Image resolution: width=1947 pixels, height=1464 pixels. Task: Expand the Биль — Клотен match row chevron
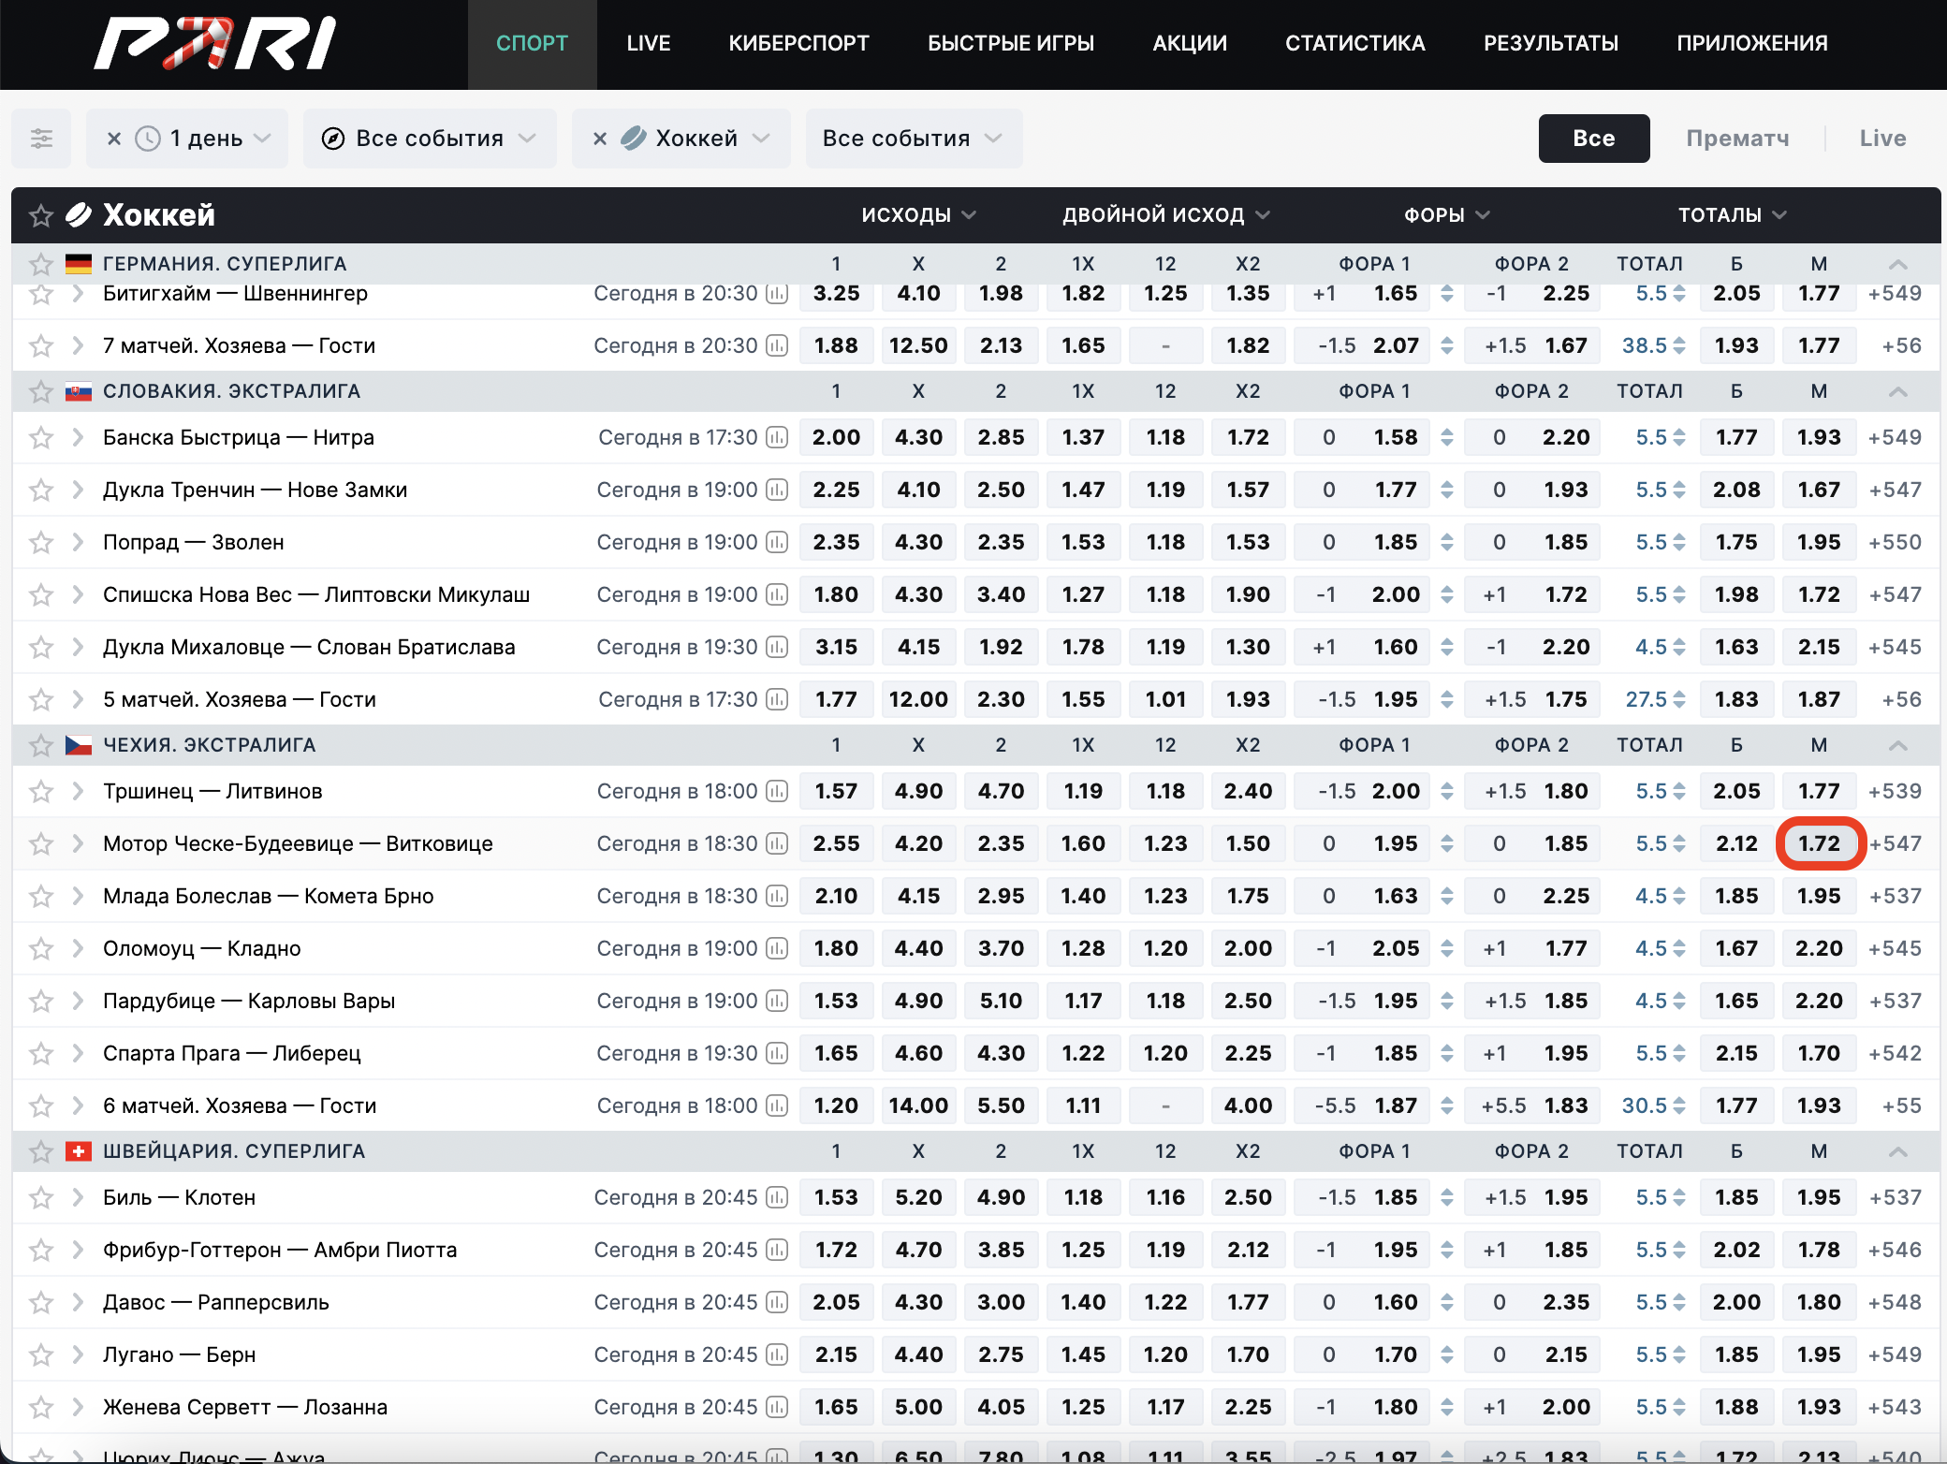click(x=78, y=1197)
